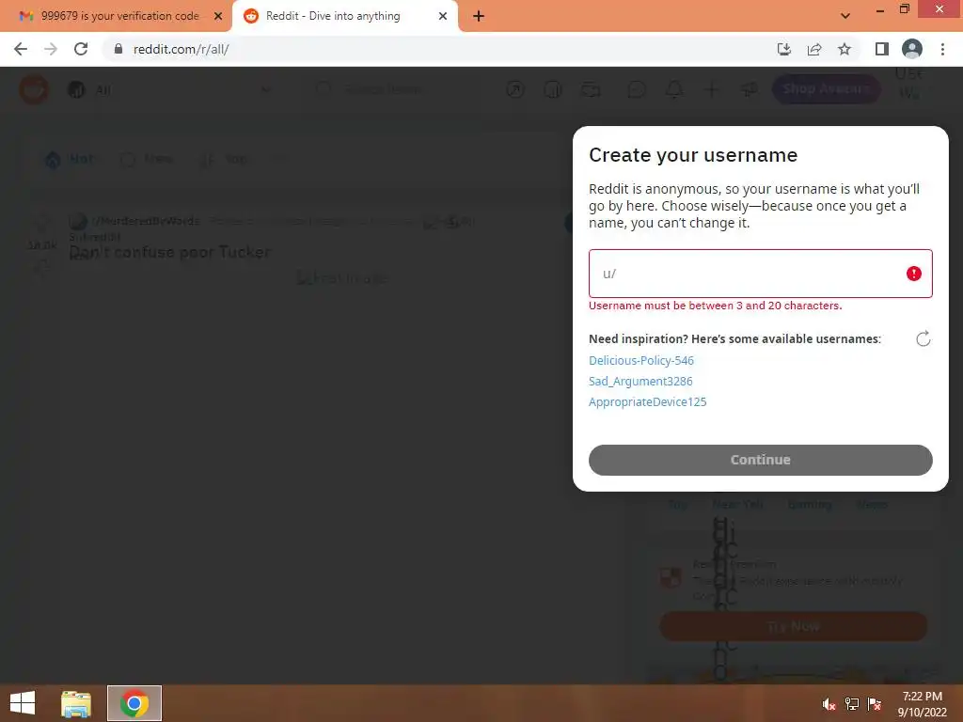Toggle the browser side panel

[x=881, y=49]
